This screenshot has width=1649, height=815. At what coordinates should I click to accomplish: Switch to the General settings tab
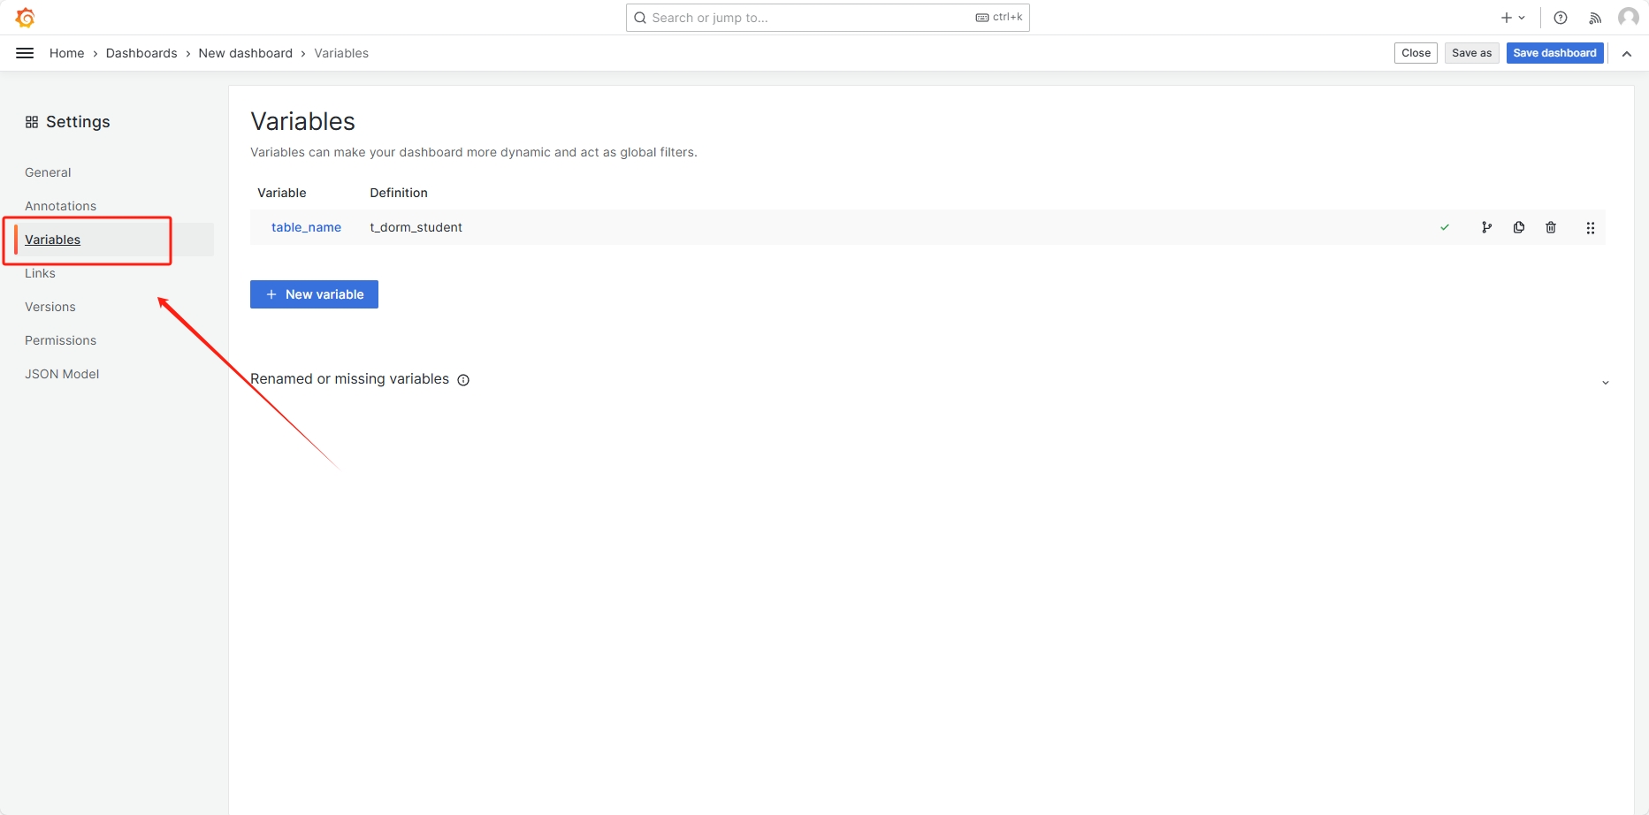[48, 172]
